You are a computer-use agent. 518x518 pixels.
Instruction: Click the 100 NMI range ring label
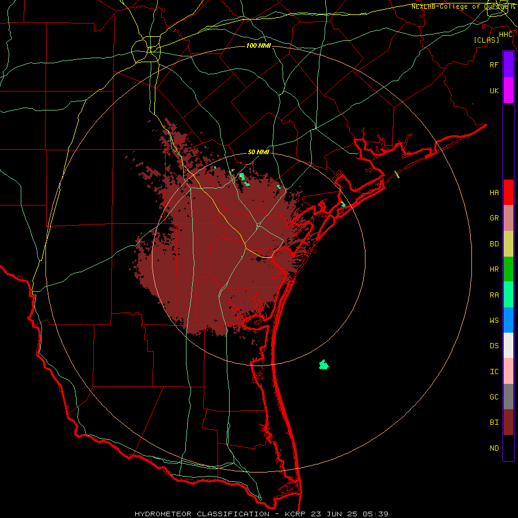click(258, 45)
